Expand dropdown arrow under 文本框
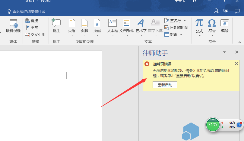The width and height of the screenshot is (244, 141). [x=113, y=35]
